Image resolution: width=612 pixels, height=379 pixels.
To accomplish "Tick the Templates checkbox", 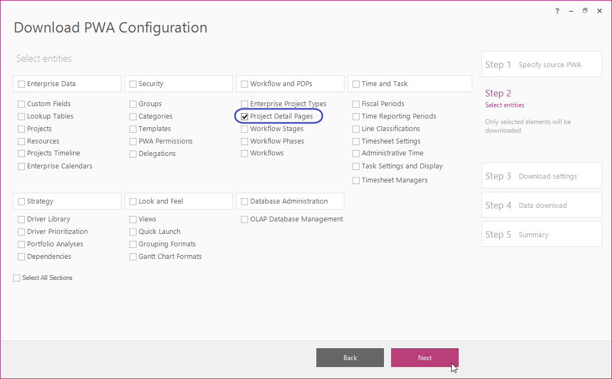I will [x=133, y=129].
